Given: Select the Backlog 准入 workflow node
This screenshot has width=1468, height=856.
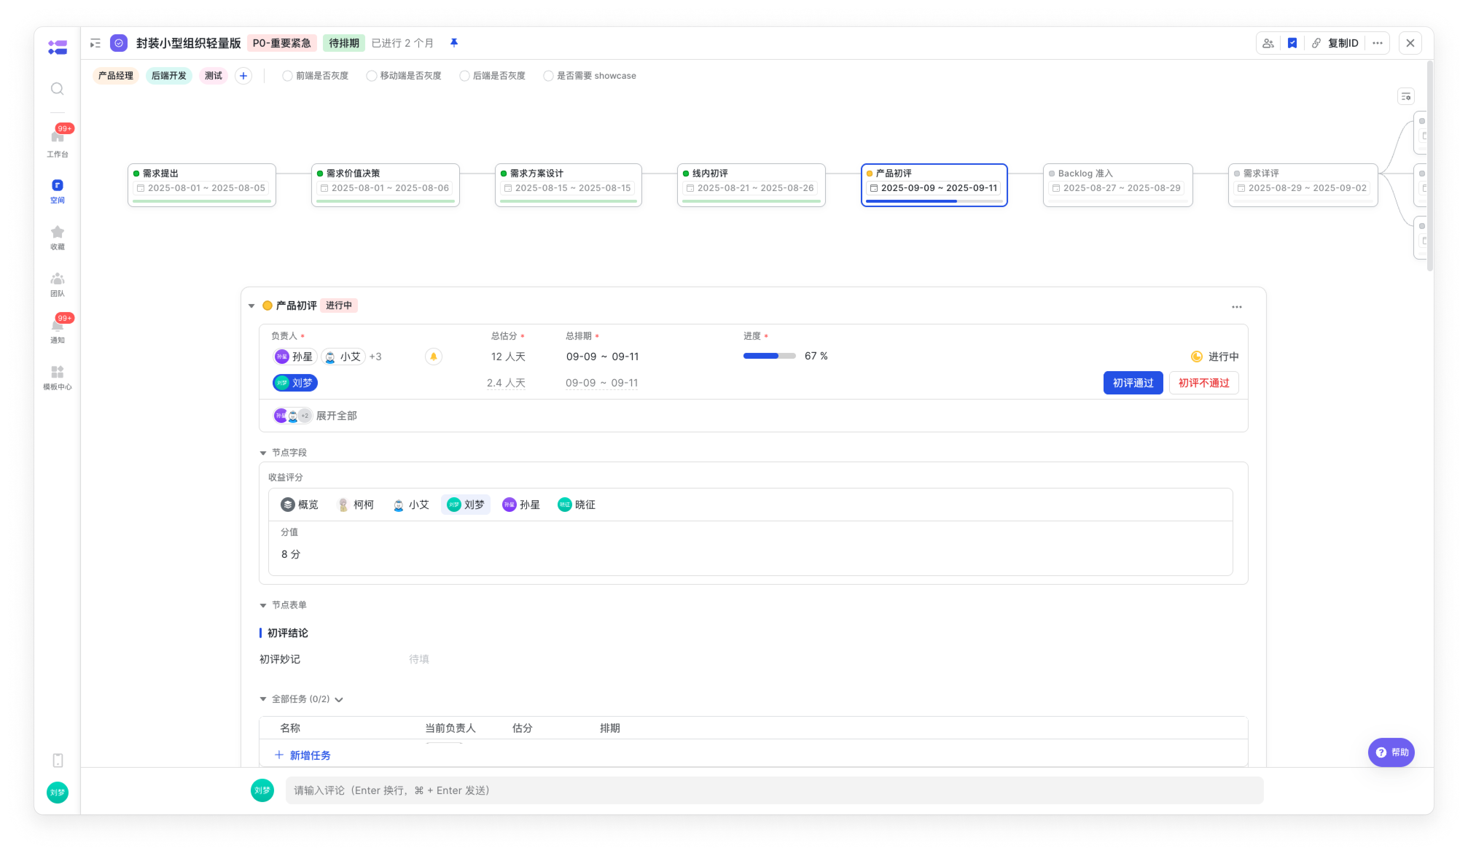Looking at the screenshot, I should [1117, 185].
